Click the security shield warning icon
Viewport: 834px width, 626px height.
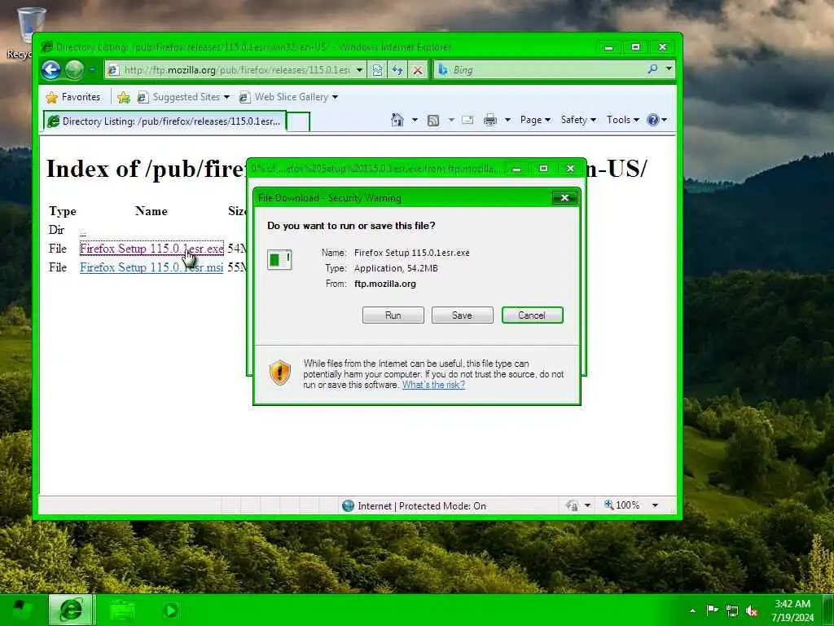coord(280,372)
